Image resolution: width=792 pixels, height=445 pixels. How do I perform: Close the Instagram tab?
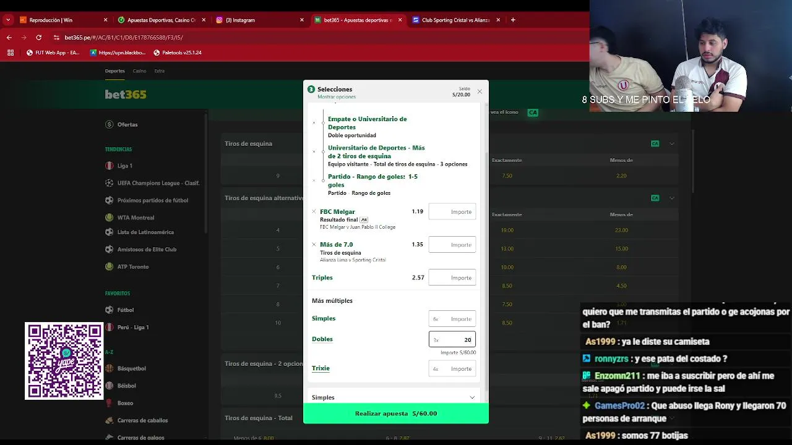point(302,20)
